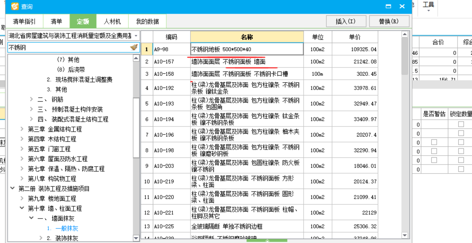The height and width of the screenshot is (243, 472).
Task: Select row A10-198 镶磨砂钢板
Action: 259,150
